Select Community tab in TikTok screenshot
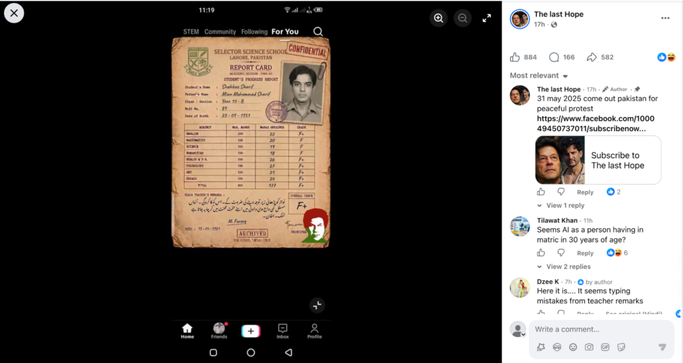 coord(220,32)
